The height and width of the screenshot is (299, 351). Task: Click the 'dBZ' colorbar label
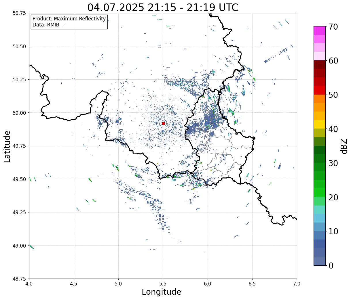(x=344, y=146)
